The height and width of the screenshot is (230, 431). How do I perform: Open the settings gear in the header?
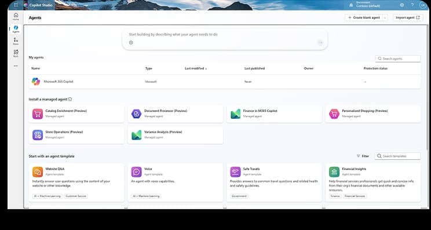[x=402, y=5]
